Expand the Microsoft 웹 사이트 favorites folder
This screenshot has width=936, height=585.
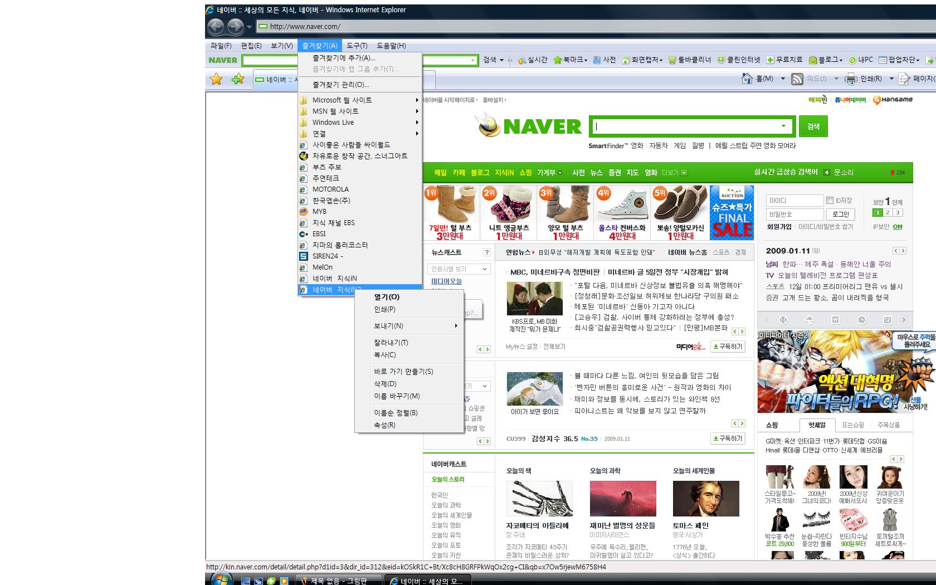click(360, 100)
